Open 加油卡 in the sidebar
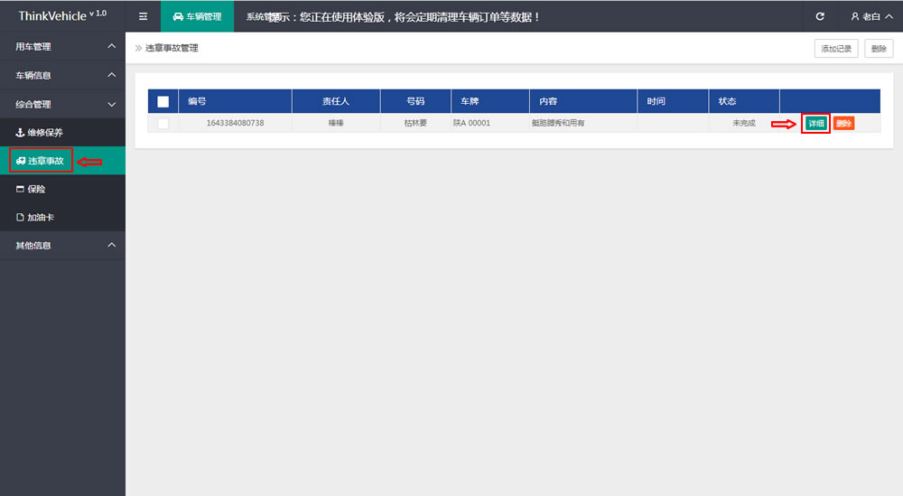 [x=63, y=217]
